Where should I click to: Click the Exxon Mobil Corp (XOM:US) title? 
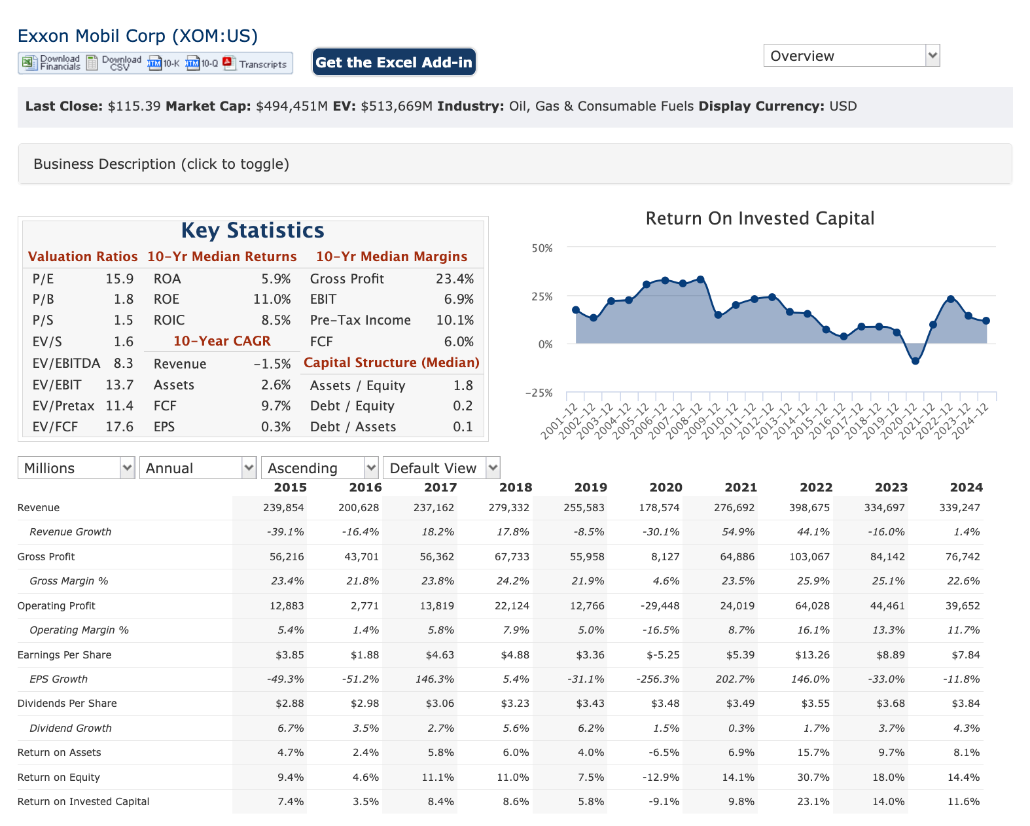point(138,35)
